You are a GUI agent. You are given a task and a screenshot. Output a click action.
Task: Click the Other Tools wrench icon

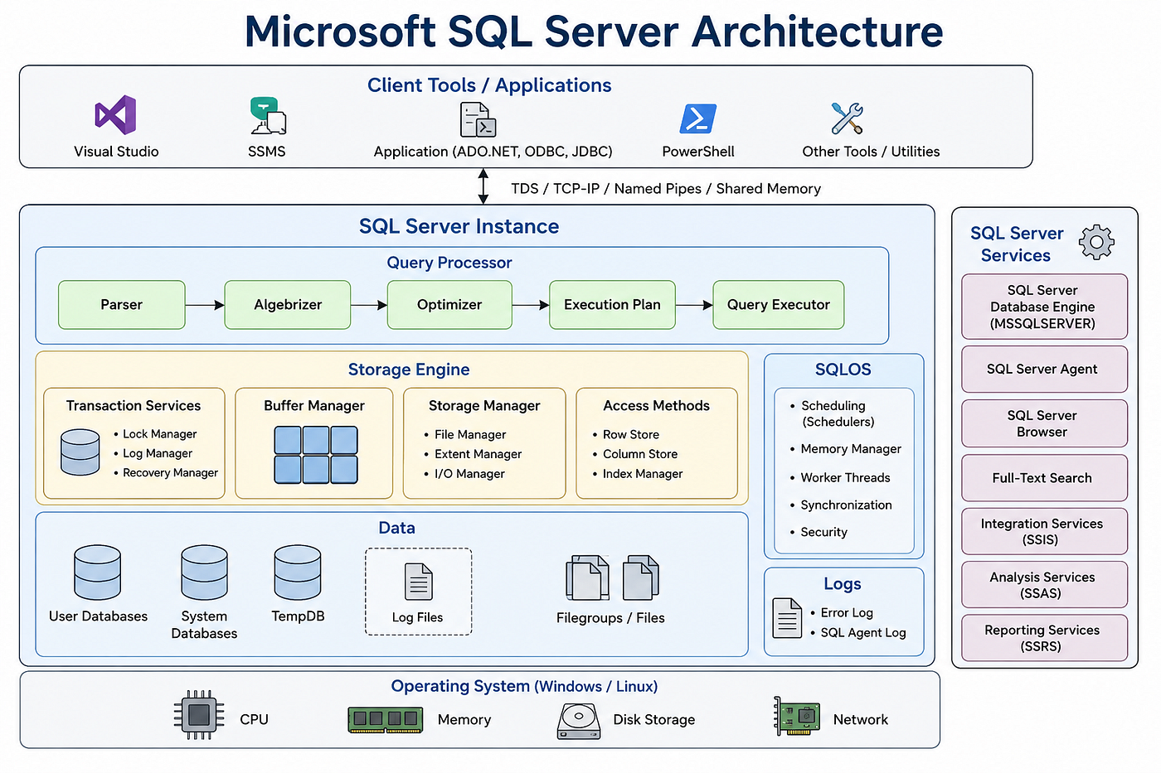click(x=847, y=118)
